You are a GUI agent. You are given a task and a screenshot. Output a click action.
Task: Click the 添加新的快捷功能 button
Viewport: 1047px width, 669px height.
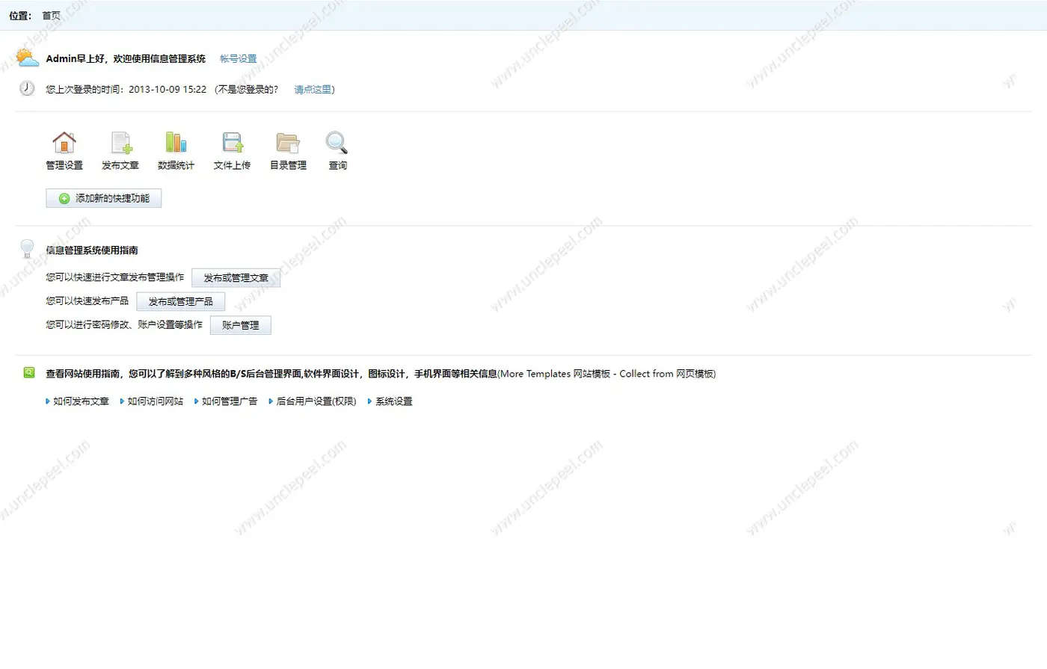[x=104, y=198]
